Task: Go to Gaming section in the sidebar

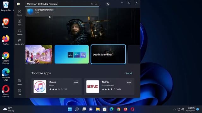Action: pyautogui.click(x=20, y=32)
